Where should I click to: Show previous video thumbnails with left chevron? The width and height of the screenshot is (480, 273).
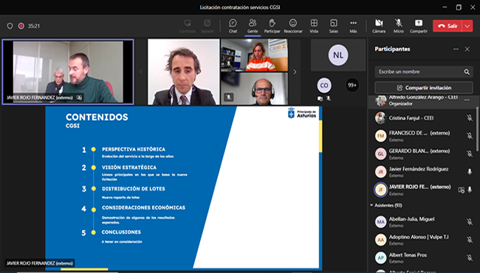tap(141, 72)
